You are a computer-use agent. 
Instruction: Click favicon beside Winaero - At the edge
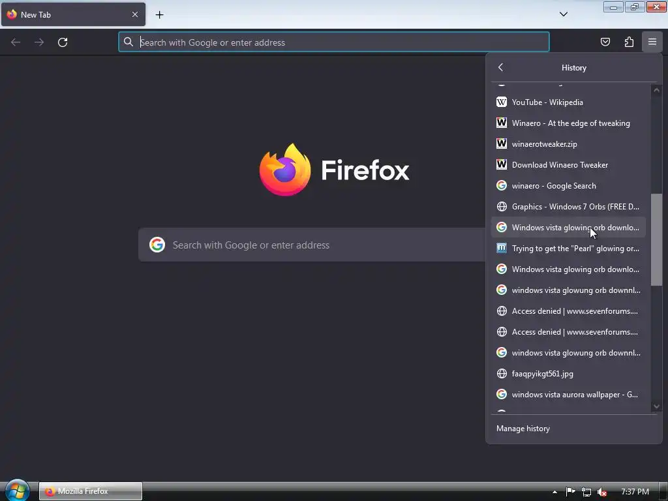502,123
